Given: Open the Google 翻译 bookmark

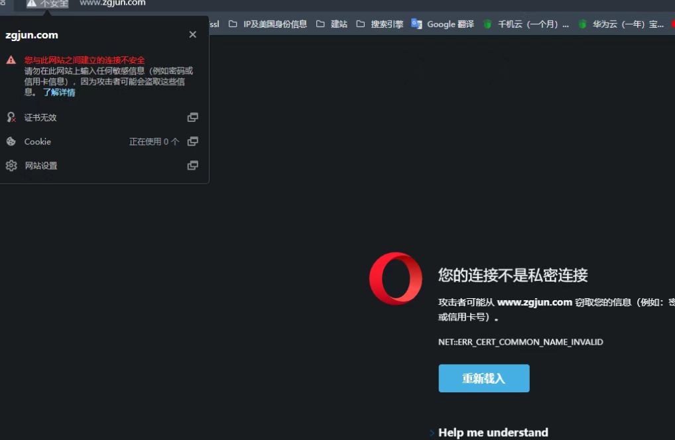Looking at the screenshot, I should (x=442, y=24).
